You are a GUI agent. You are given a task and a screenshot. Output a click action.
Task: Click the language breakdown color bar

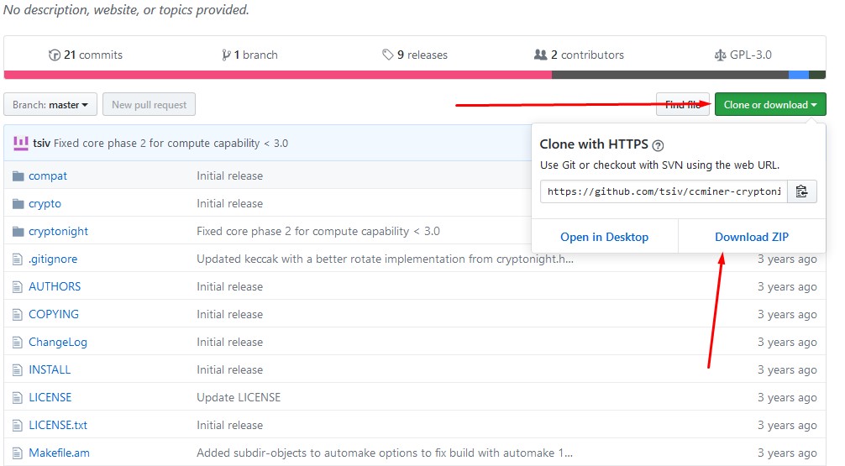pyautogui.click(x=414, y=75)
